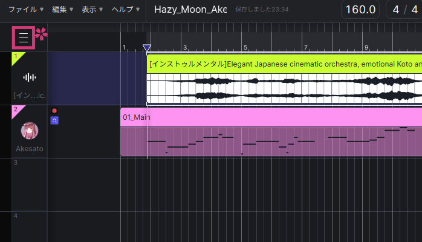Click the blue playhead marker on the ruler

tap(146, 48)
